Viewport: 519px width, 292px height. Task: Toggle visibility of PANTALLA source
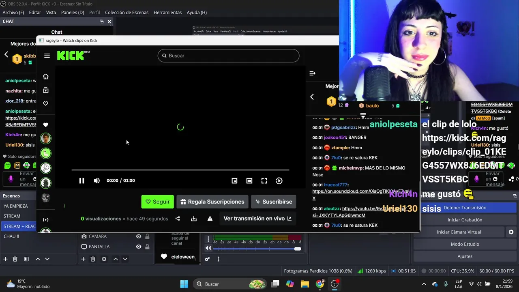click(x=139, y=247)
